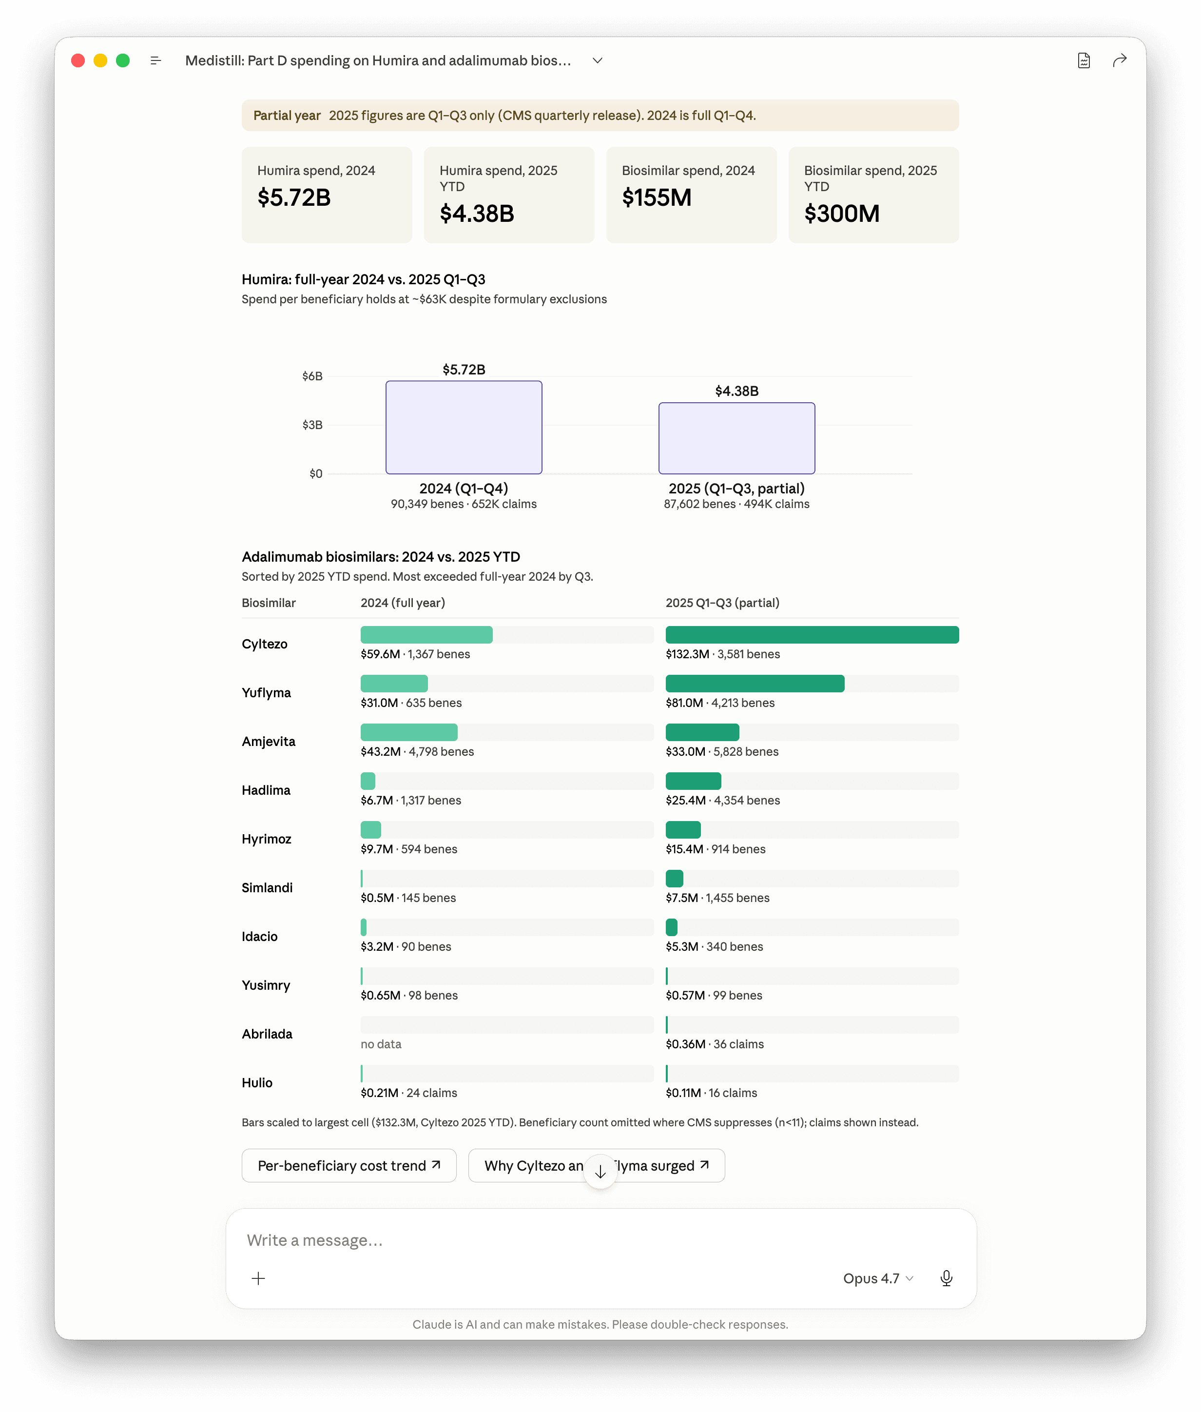The width and height of the screenshot is (1201, 1412).
Task: Click the '$5.72B' bar label in chart
Action: point(464,369)
